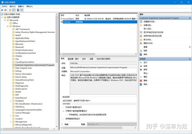Select the Data Integrity Scan folder
Screen dimensions: 192x134
click(23, 68)
